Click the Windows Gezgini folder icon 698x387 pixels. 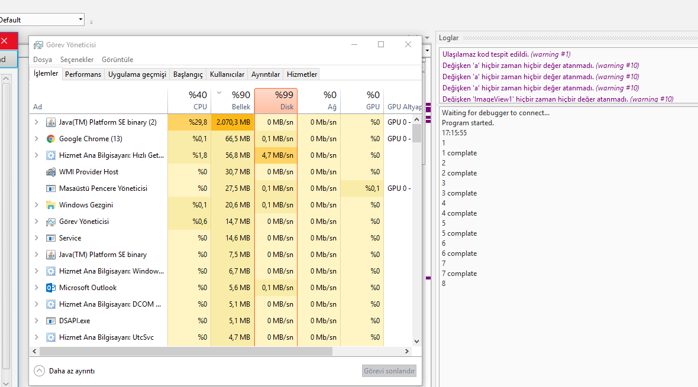click(51, 205)
